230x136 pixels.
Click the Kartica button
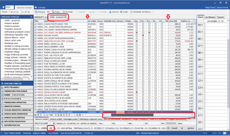pyautogui.click(x=191, y=128)
